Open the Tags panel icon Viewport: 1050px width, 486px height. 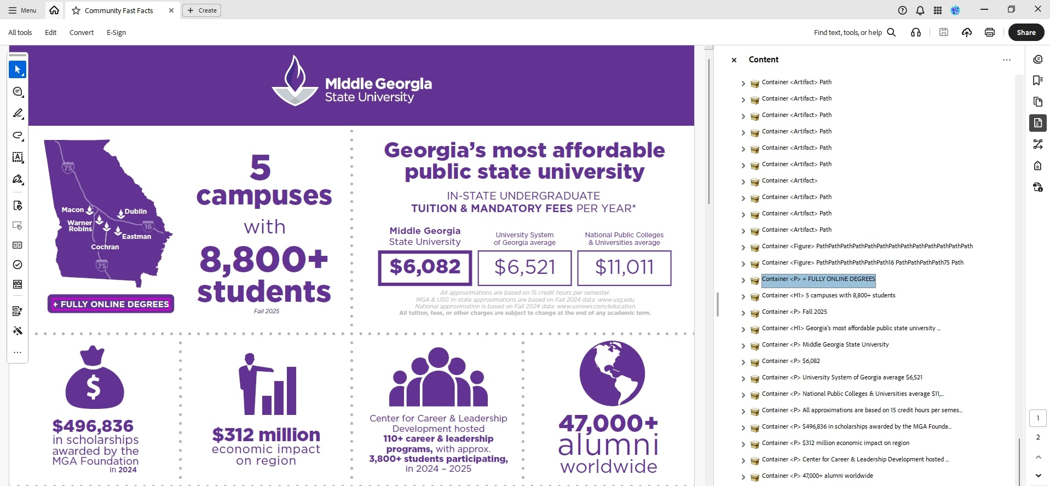pyautogui.click(x=1037, y=166)
